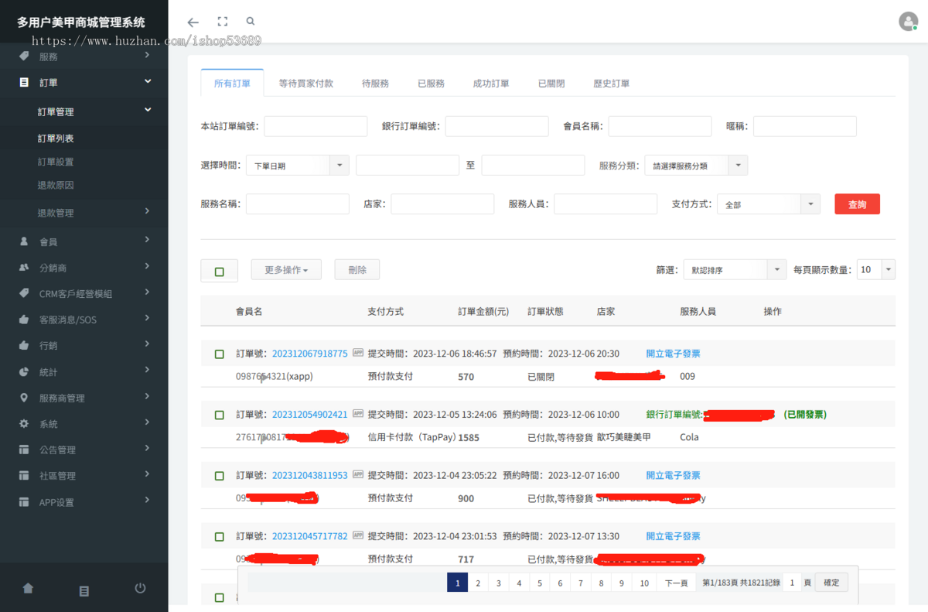Image resolution: width=928 pixels, height=612 pixels.
Task: Click the icon beside APP設置
Action: coord(24,502)
